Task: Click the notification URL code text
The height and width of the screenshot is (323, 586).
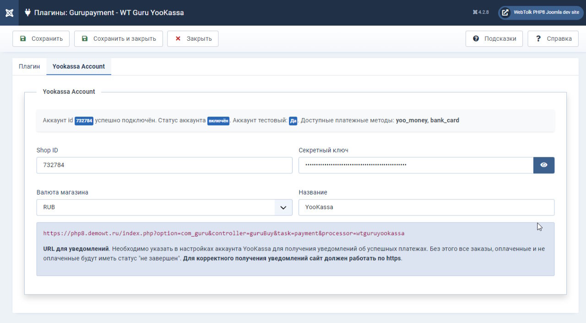Action: [x=224, y=233]
